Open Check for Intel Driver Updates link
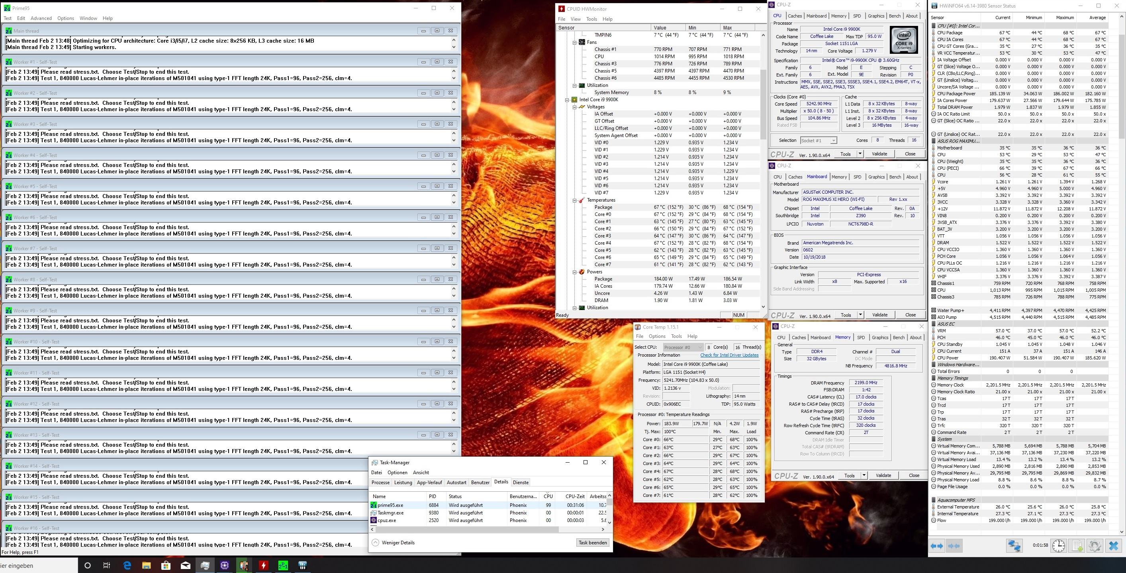This screenshot has height=573, width=1126. point(729,355)
